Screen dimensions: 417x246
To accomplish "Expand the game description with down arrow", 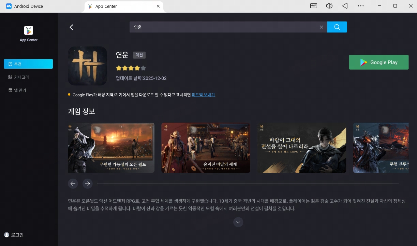I will 238,222.
